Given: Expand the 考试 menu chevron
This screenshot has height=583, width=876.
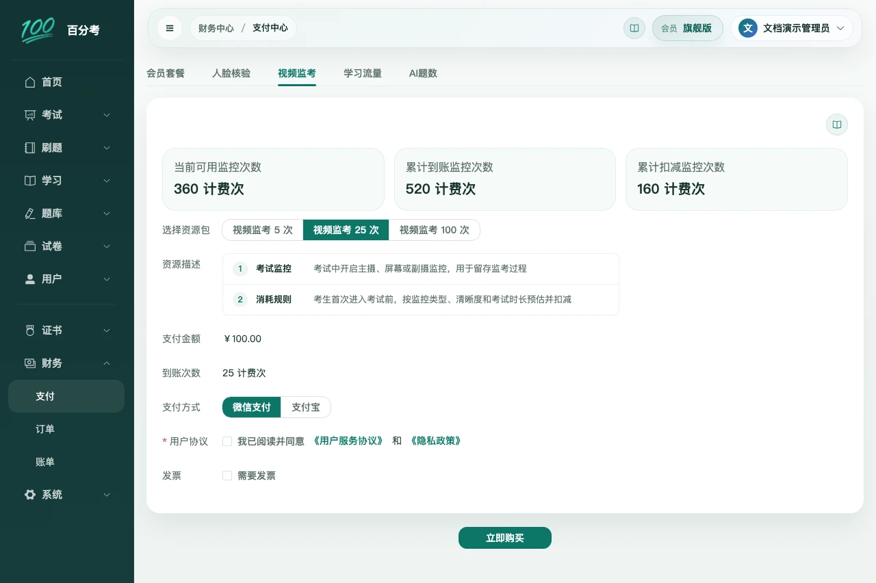Looking at the screenshot, I should tap(107, 115).
